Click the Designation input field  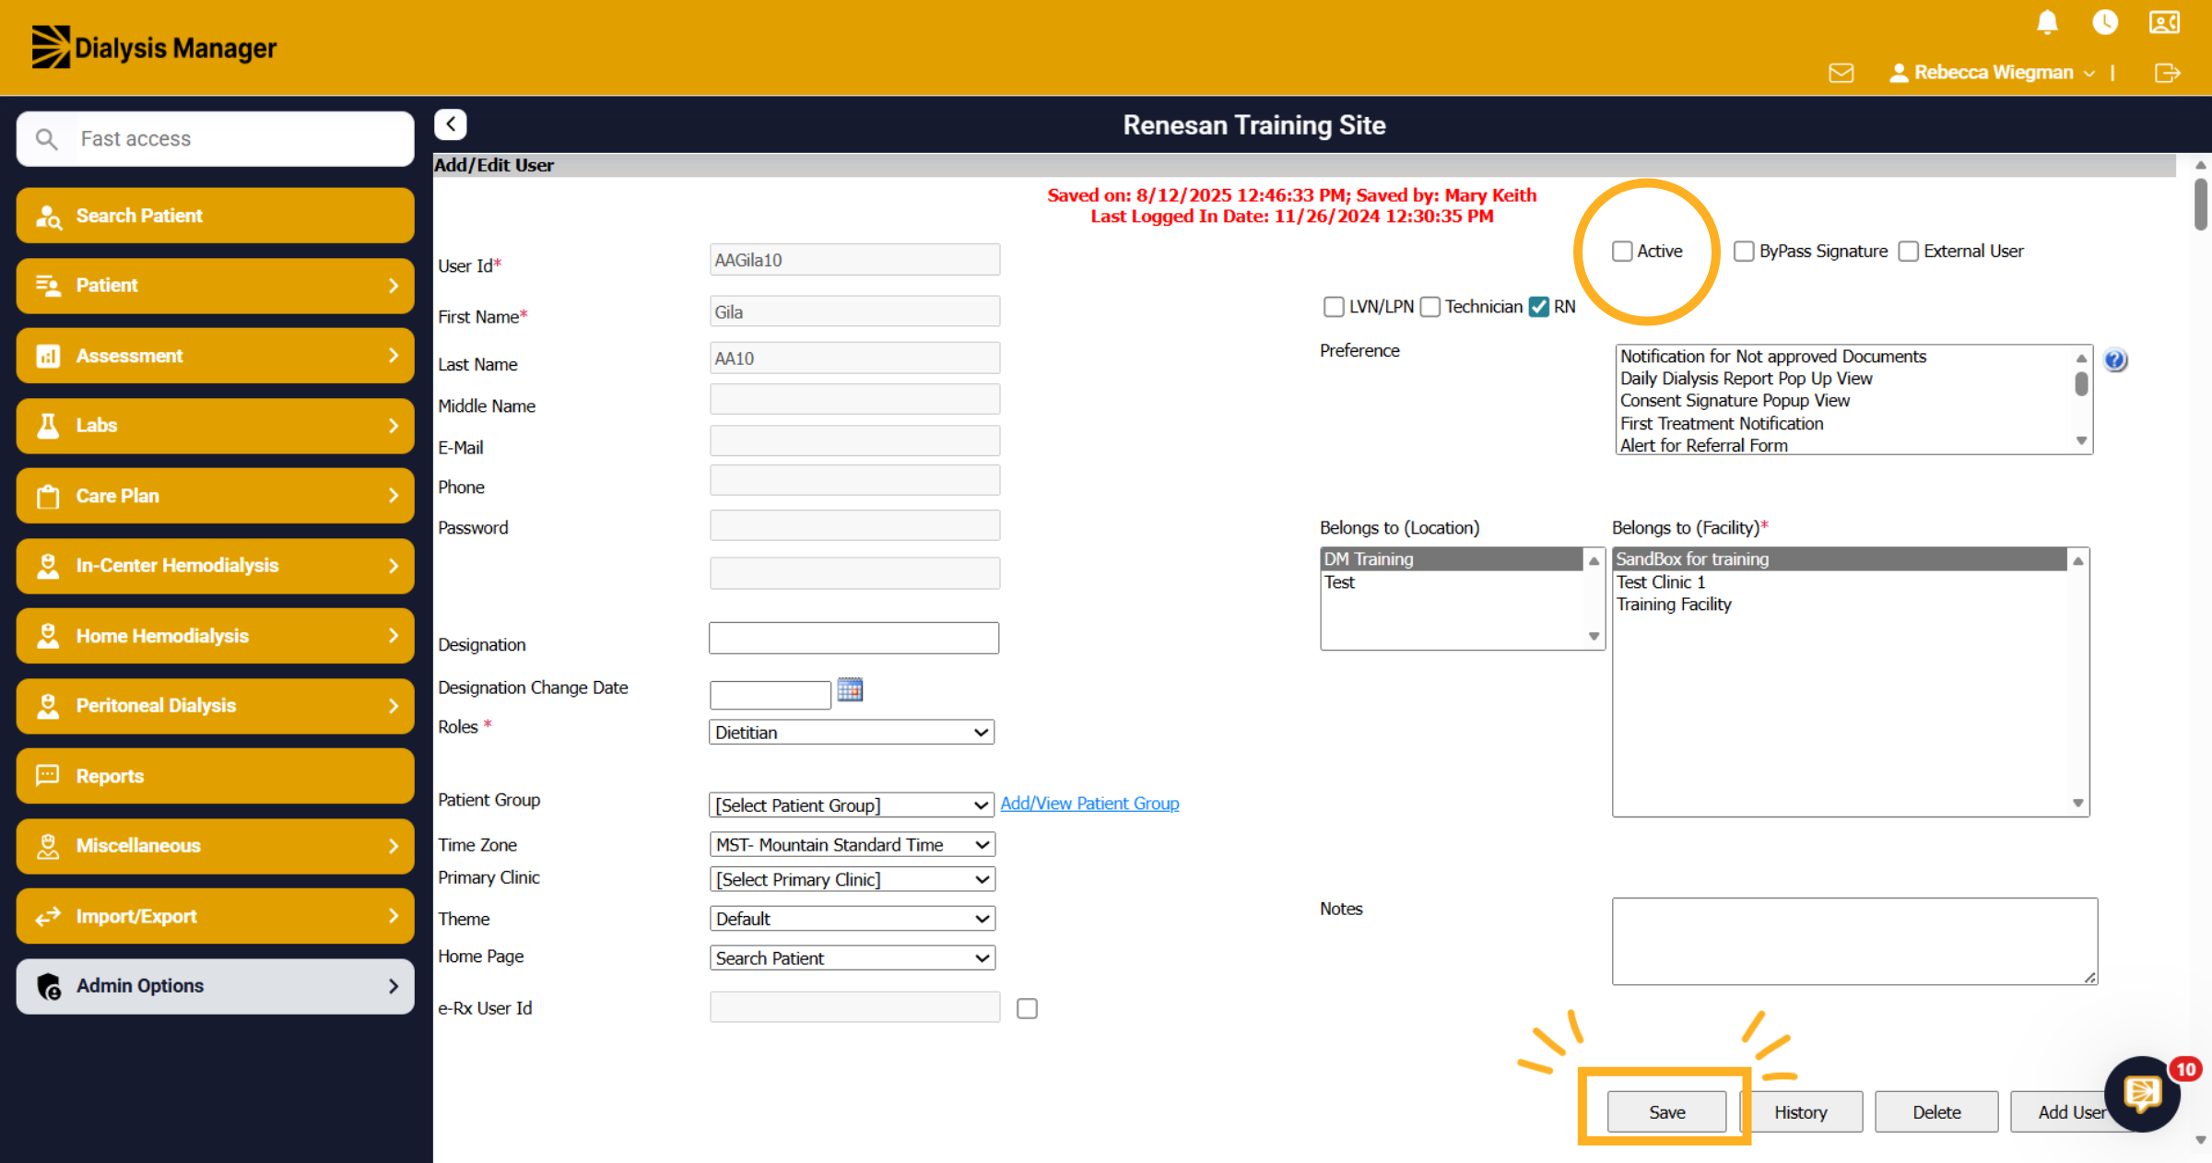tap(853, 638)
